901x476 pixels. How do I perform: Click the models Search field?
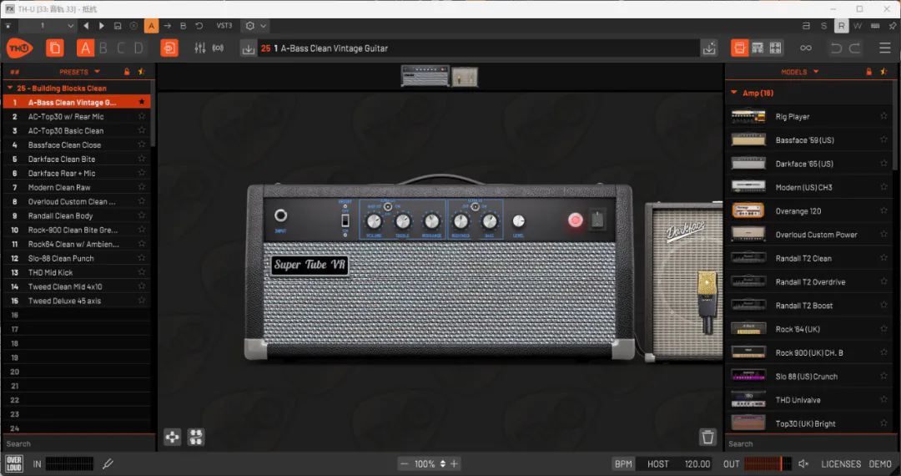(x=810, y=443)
